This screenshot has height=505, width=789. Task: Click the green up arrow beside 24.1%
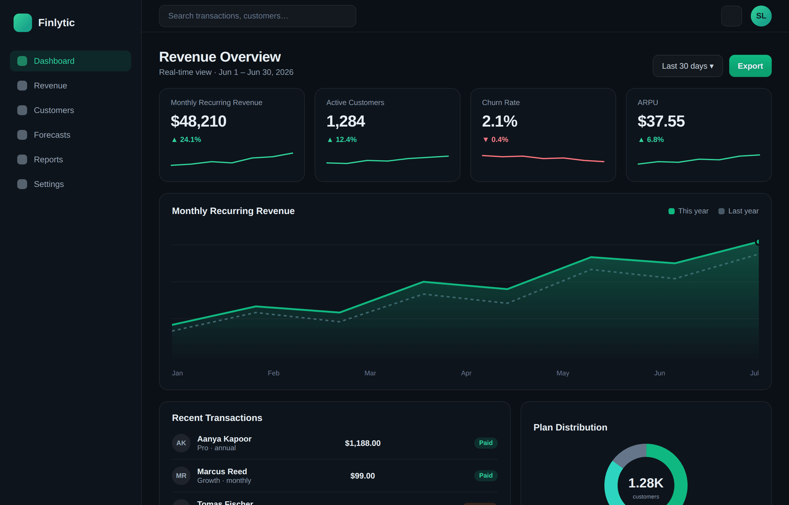click(x=174, y=140)
